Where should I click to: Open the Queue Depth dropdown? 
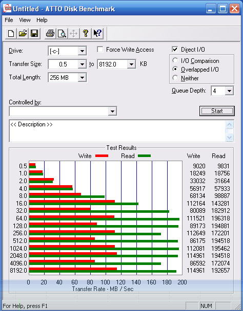click(229, 91)
